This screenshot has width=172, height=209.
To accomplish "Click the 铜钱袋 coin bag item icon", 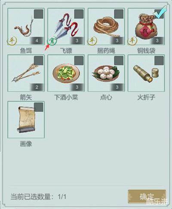I will [146, 27].
